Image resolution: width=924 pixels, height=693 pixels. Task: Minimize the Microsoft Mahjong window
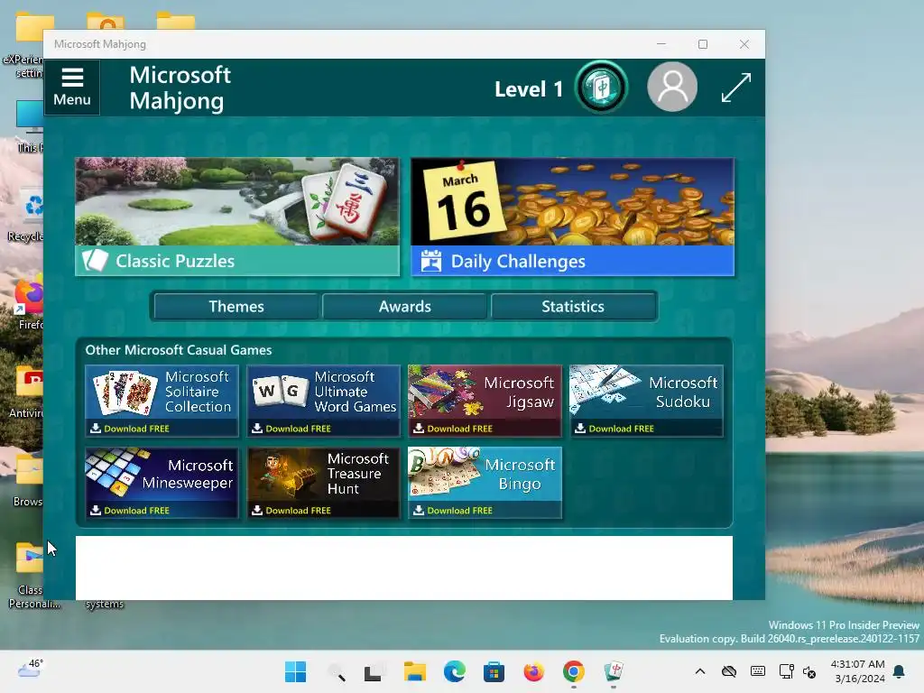tap(661, 44)
